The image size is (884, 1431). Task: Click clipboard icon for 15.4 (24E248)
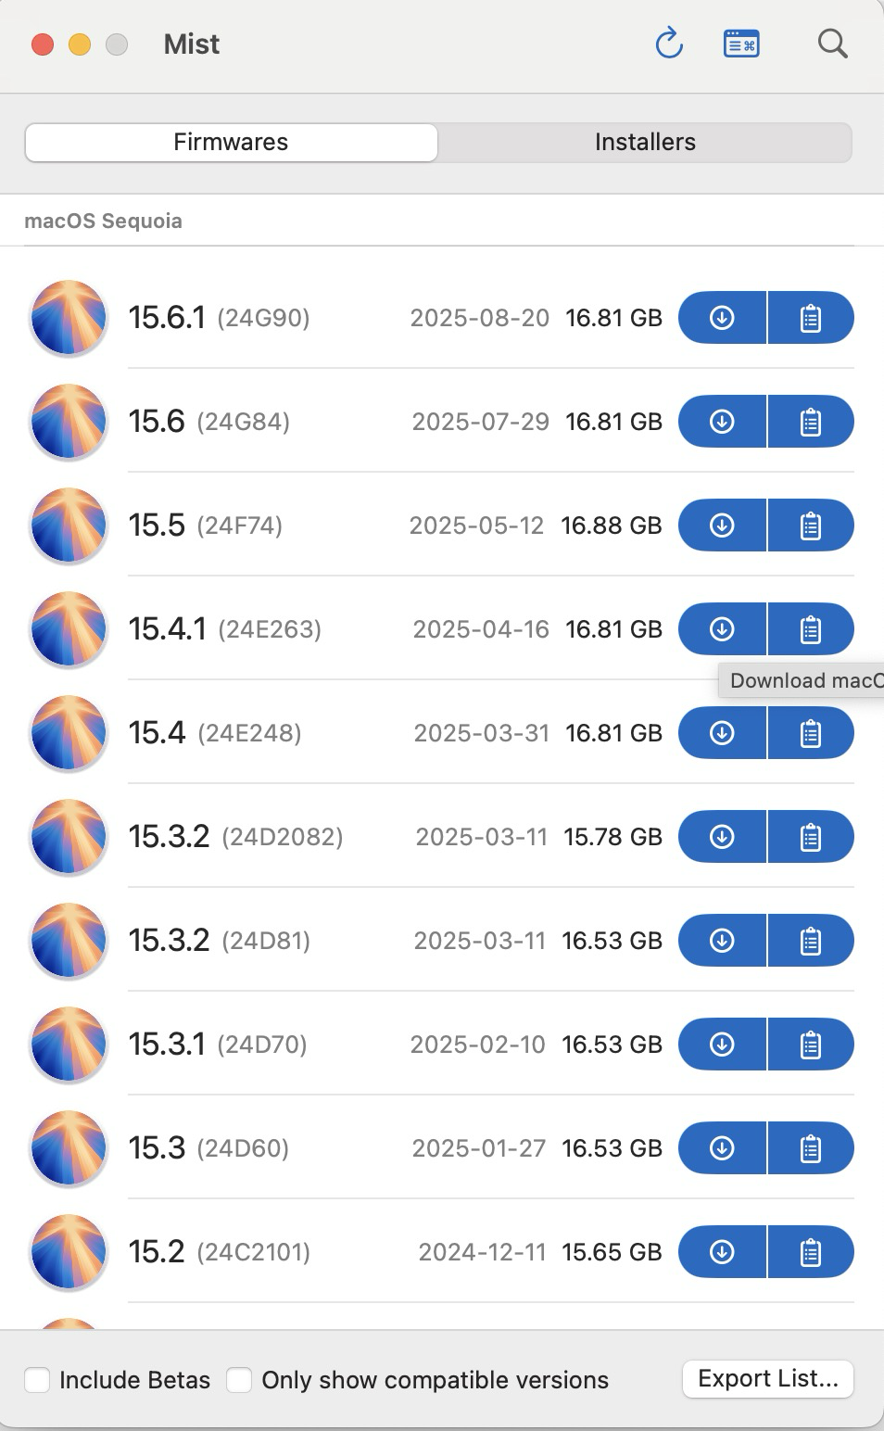pos(811,733)
